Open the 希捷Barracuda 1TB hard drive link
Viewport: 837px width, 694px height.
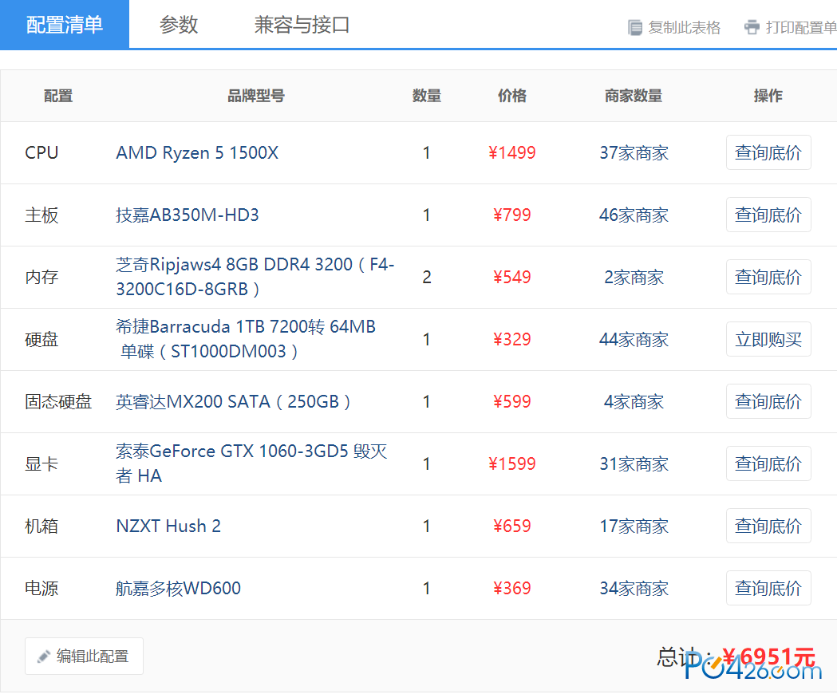(x=246, y=339)
